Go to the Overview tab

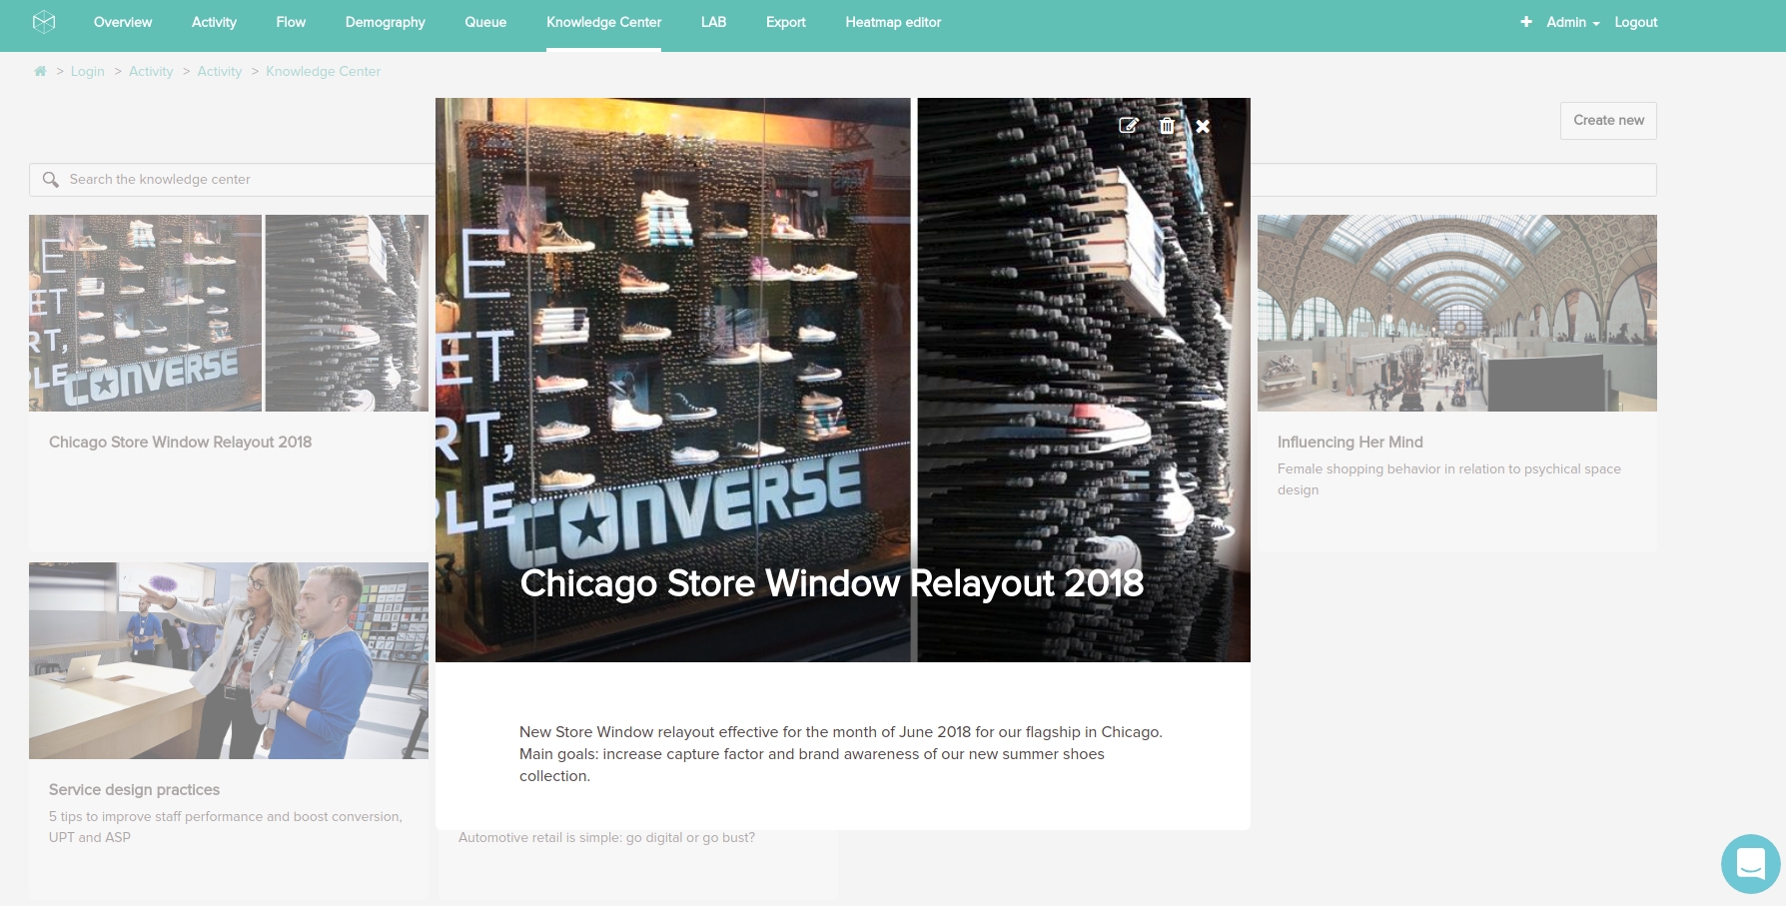pyautogui.click(x=123, y=22)
